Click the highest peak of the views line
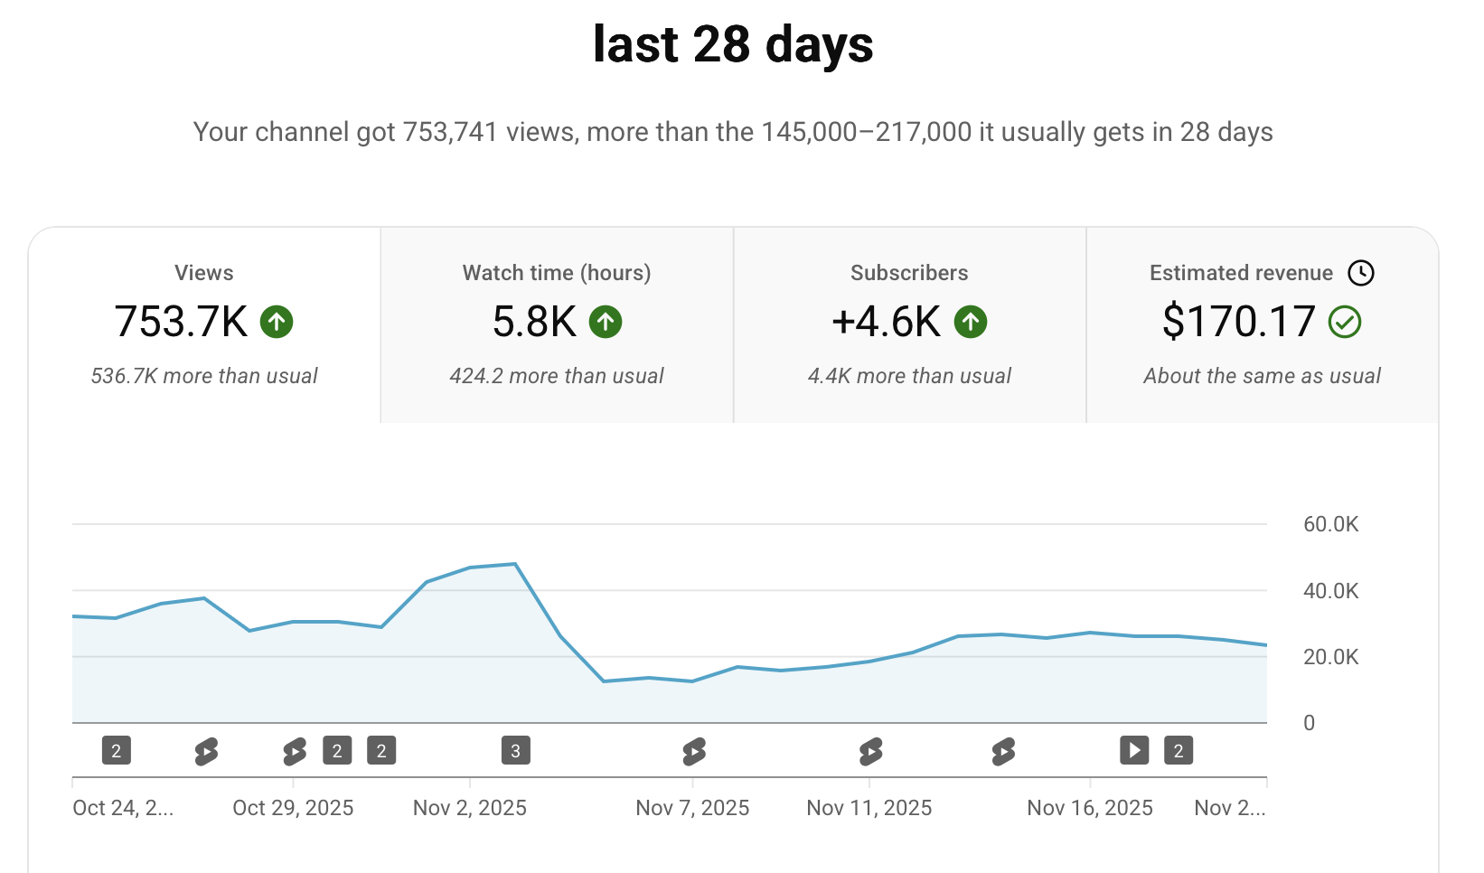The image size is (1484, 873). pos(514,564)
